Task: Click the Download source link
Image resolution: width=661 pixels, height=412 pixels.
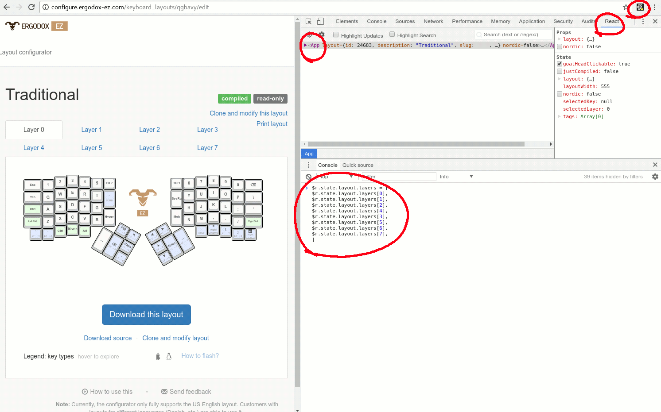Action: (108, 338)
